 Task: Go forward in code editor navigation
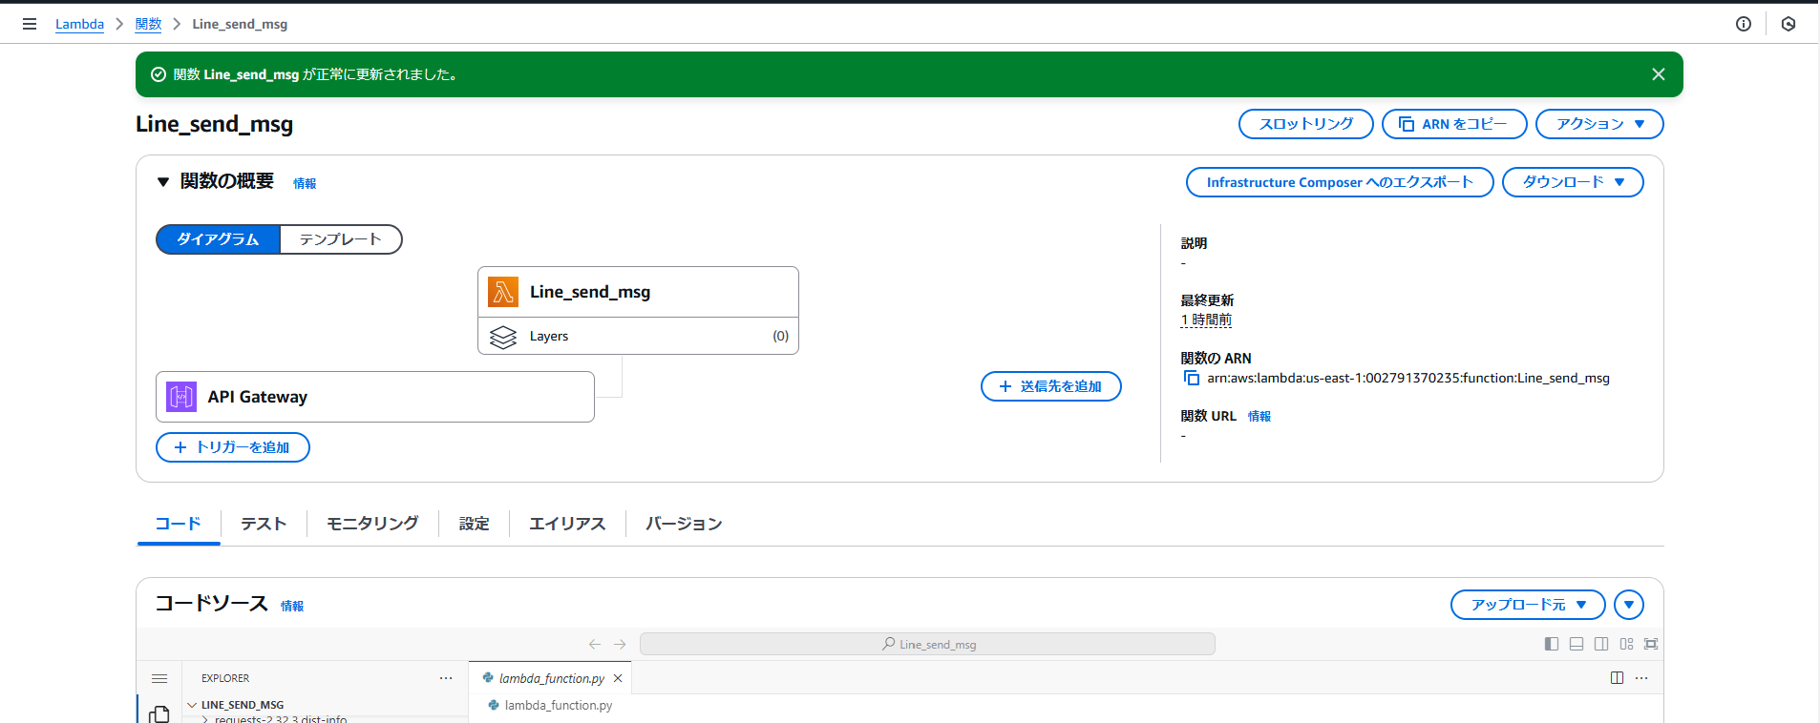pos(620,644)
